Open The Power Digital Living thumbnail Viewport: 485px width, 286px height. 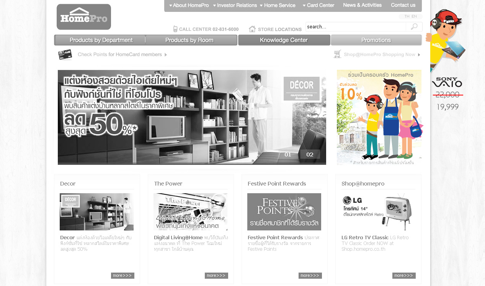click(x=190, y=212)
